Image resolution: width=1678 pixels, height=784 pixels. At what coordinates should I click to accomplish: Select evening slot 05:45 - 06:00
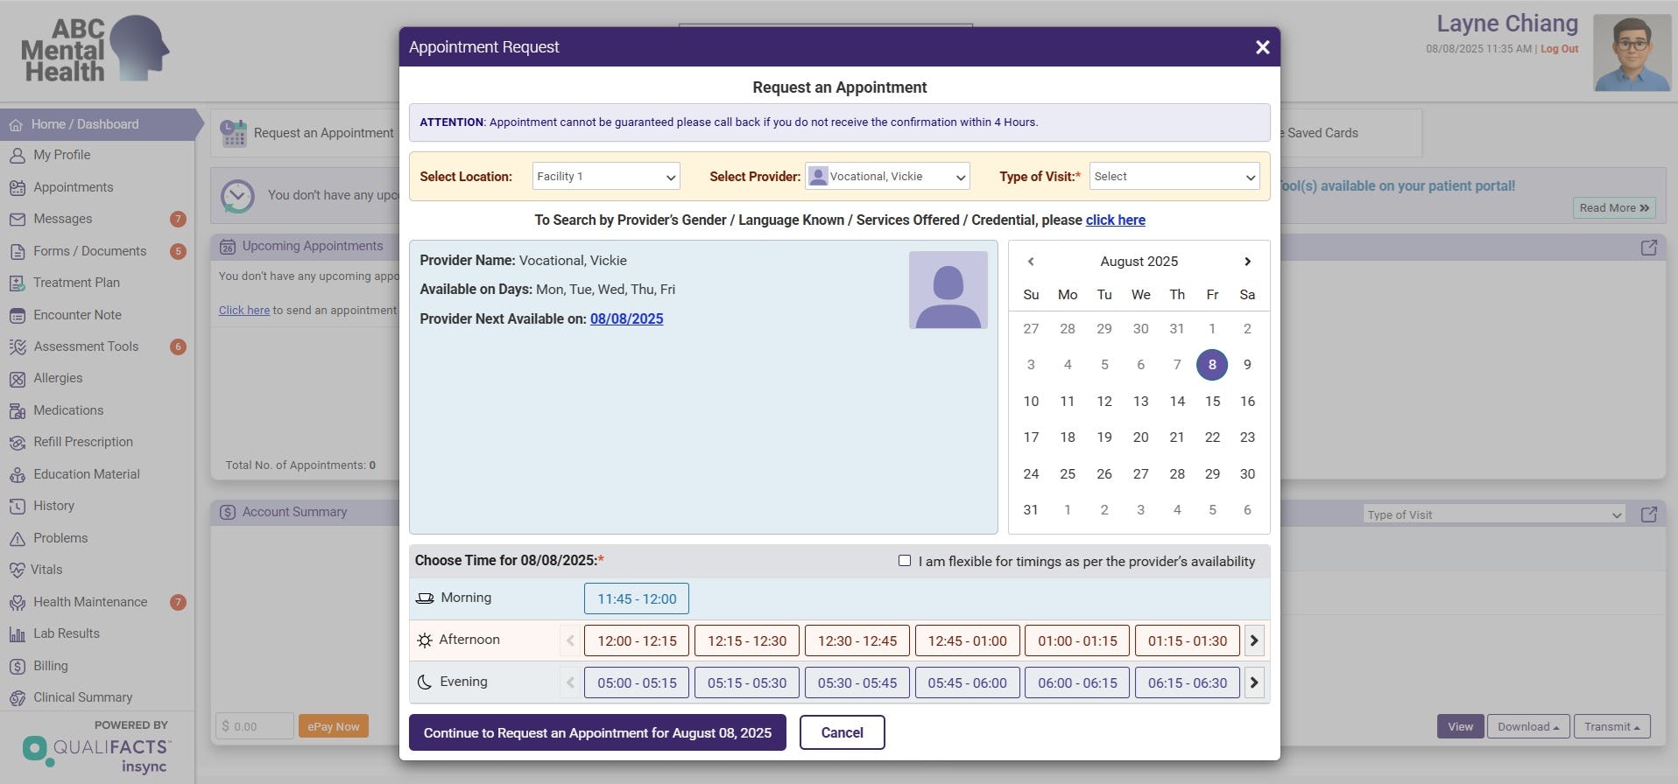pos(968,682)
